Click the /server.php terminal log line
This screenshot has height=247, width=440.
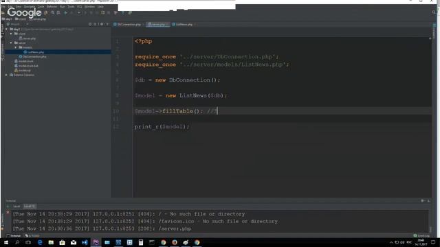[x=102, y=228]
